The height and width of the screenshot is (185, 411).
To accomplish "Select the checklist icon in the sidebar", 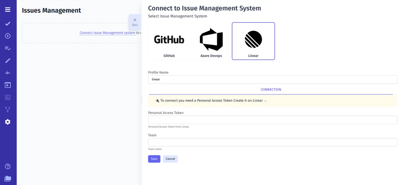I will coord(8,48).
